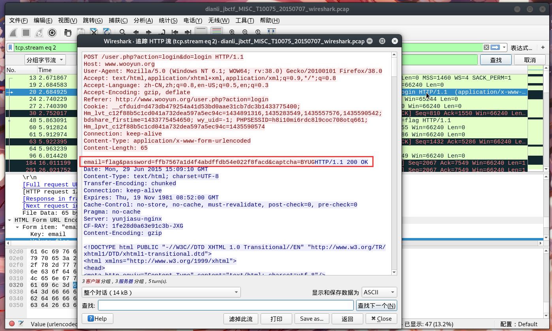Image resolution: width=552 pixels, height=331 pixels.
Task: Open the 视图(V) menu
Action: point(68,20)
